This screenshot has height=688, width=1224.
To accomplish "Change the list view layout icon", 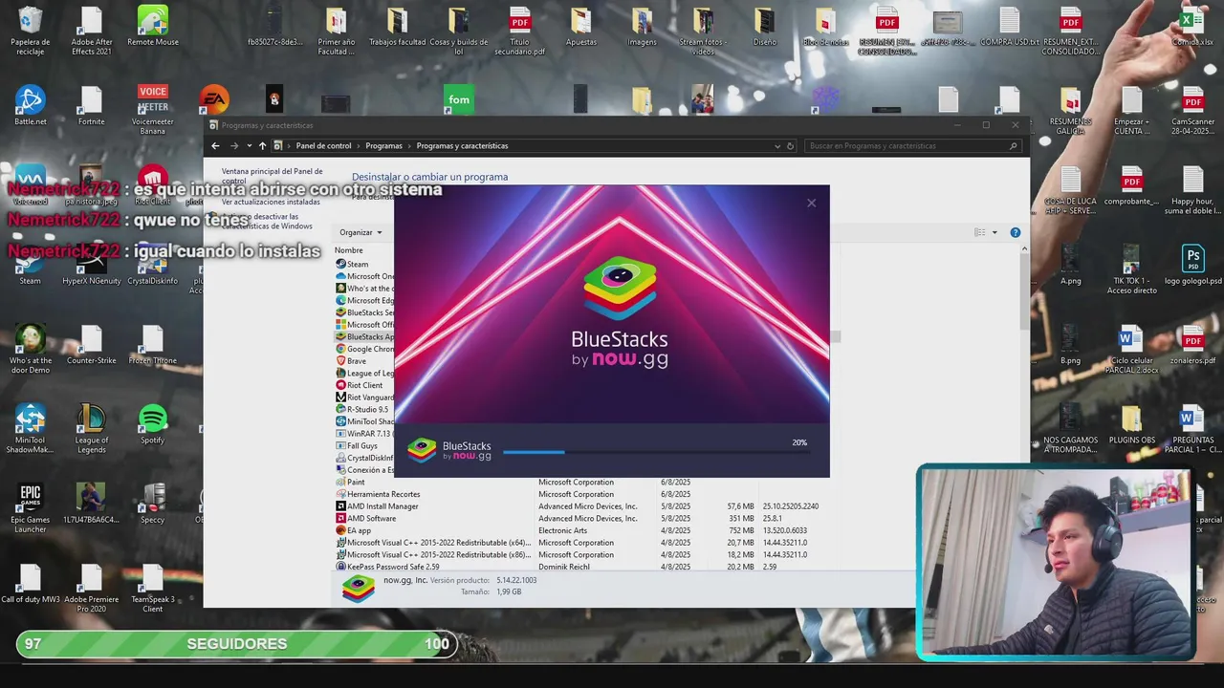I will click(979, 232).
